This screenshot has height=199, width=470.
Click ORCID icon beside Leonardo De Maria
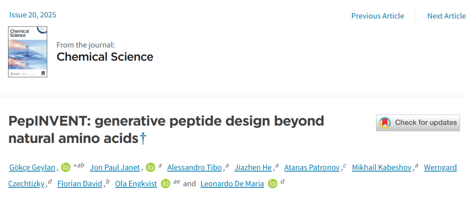[273, 183]
